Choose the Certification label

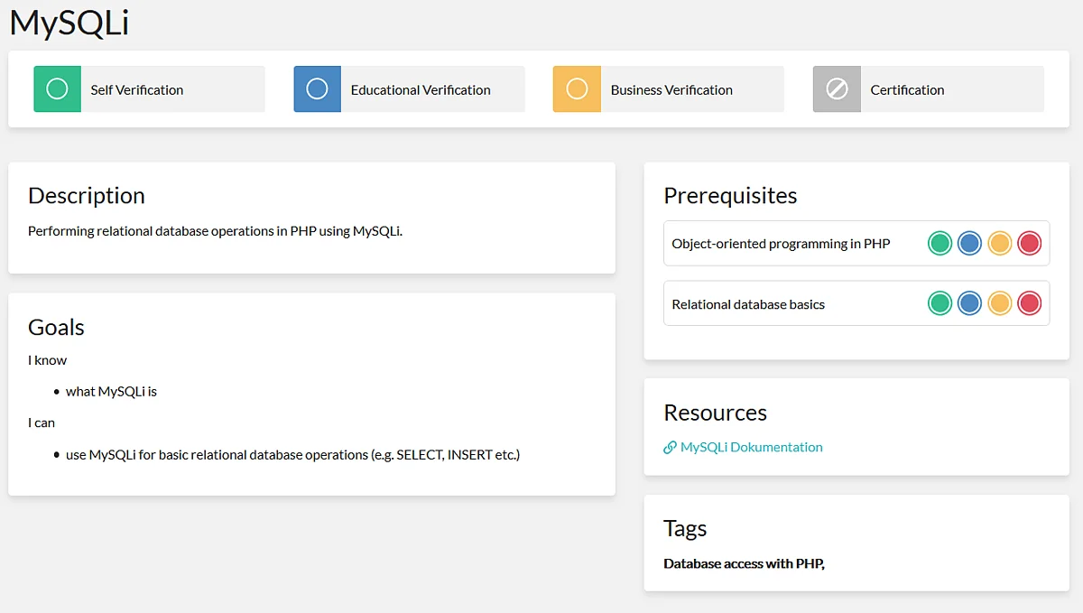click(x=907, y=90)
